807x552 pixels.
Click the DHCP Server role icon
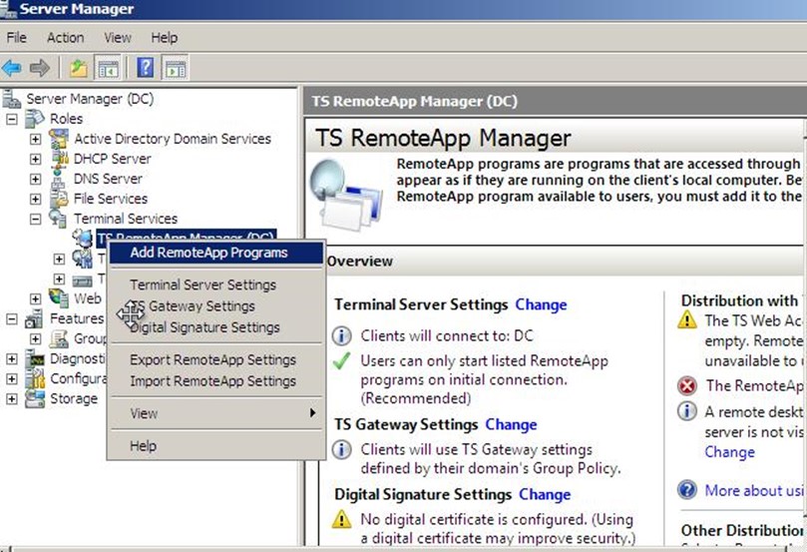point(60,159)
